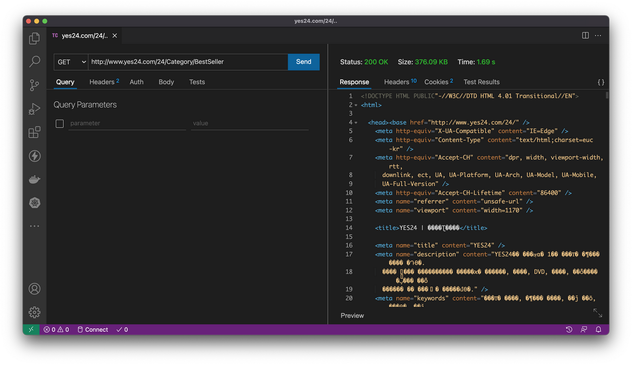Open the Accounts menu icon
The height and width of the screenshot is (365, 632).
pos(35,288)
